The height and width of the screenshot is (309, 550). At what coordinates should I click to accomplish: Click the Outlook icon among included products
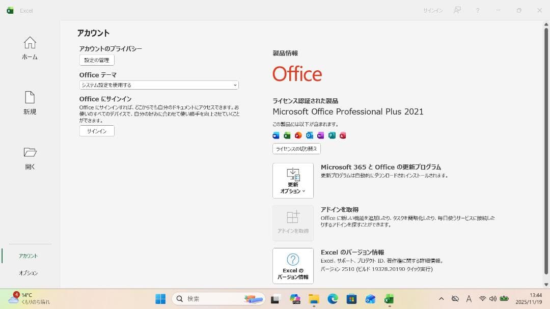coord(310,135)
